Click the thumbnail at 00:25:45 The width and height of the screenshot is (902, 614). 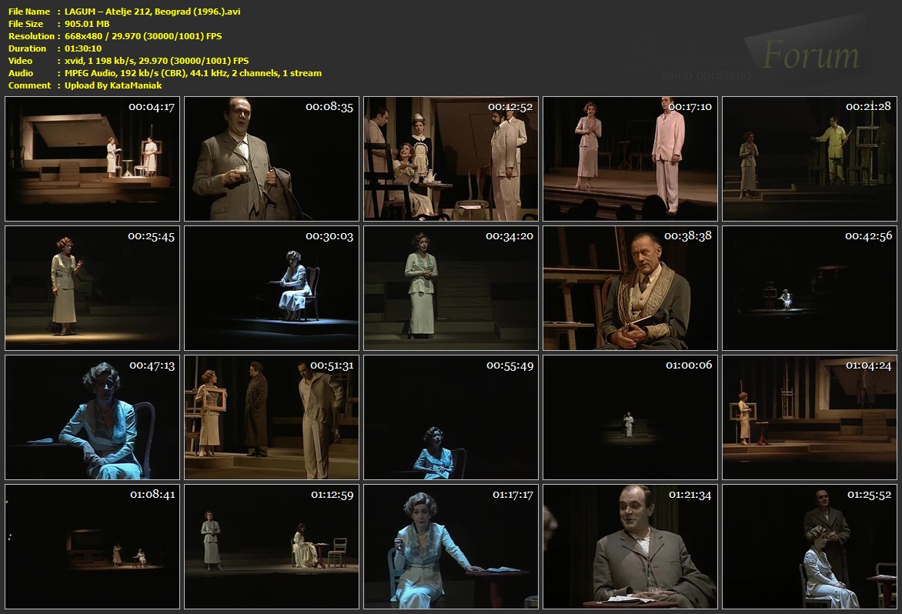point(92,288)
